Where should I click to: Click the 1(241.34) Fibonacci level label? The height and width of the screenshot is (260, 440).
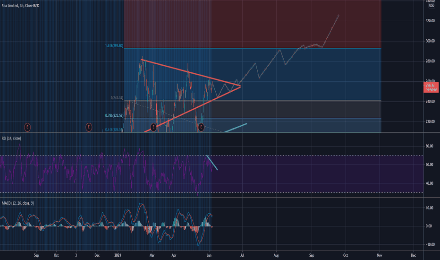(117, 98)
